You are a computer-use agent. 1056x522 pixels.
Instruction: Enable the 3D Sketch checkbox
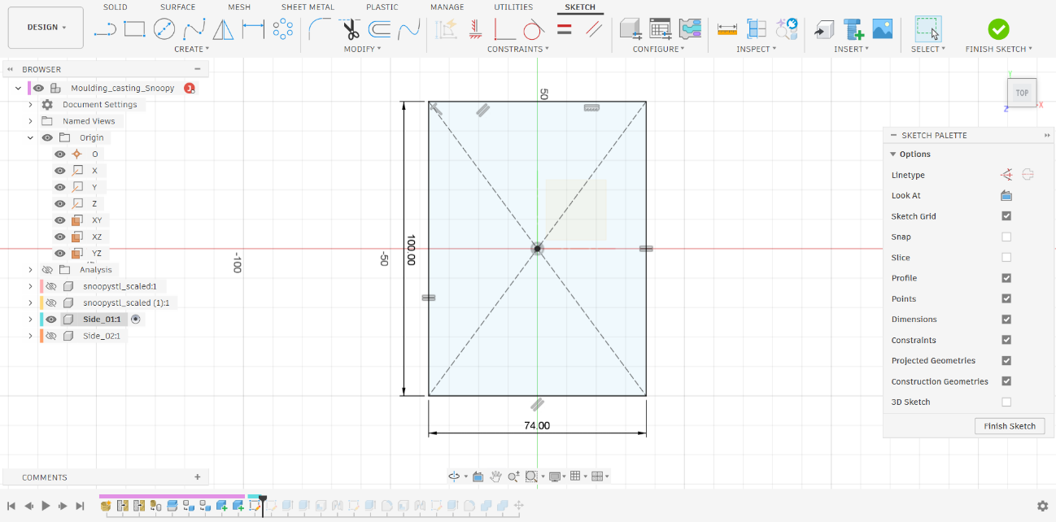(x=1006, y=402)
